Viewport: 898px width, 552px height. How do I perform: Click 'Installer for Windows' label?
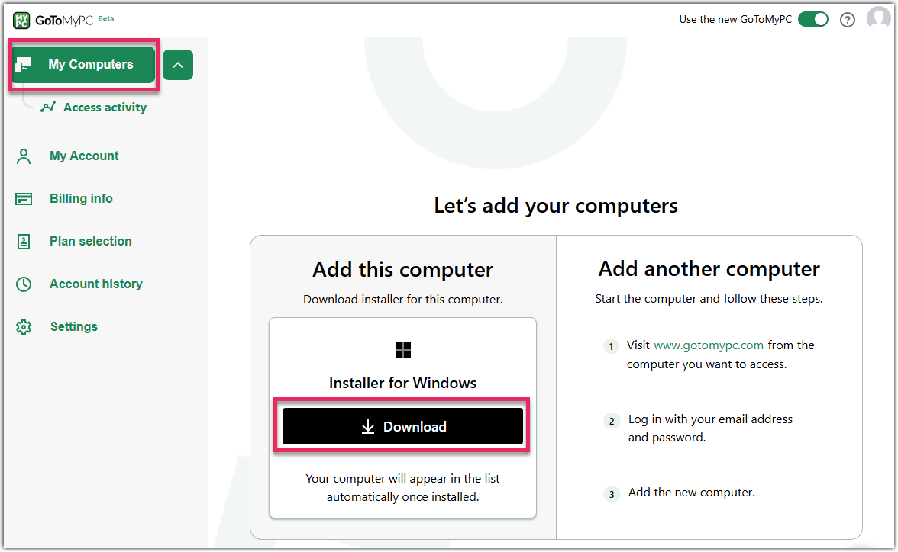(402, 384)
